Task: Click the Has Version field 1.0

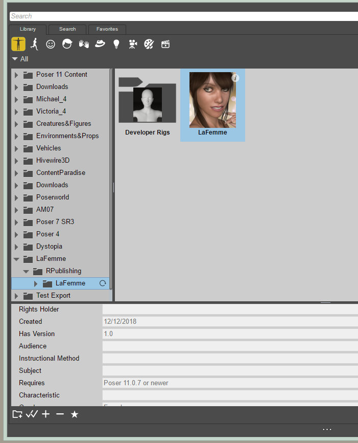Action: [230, 334]
